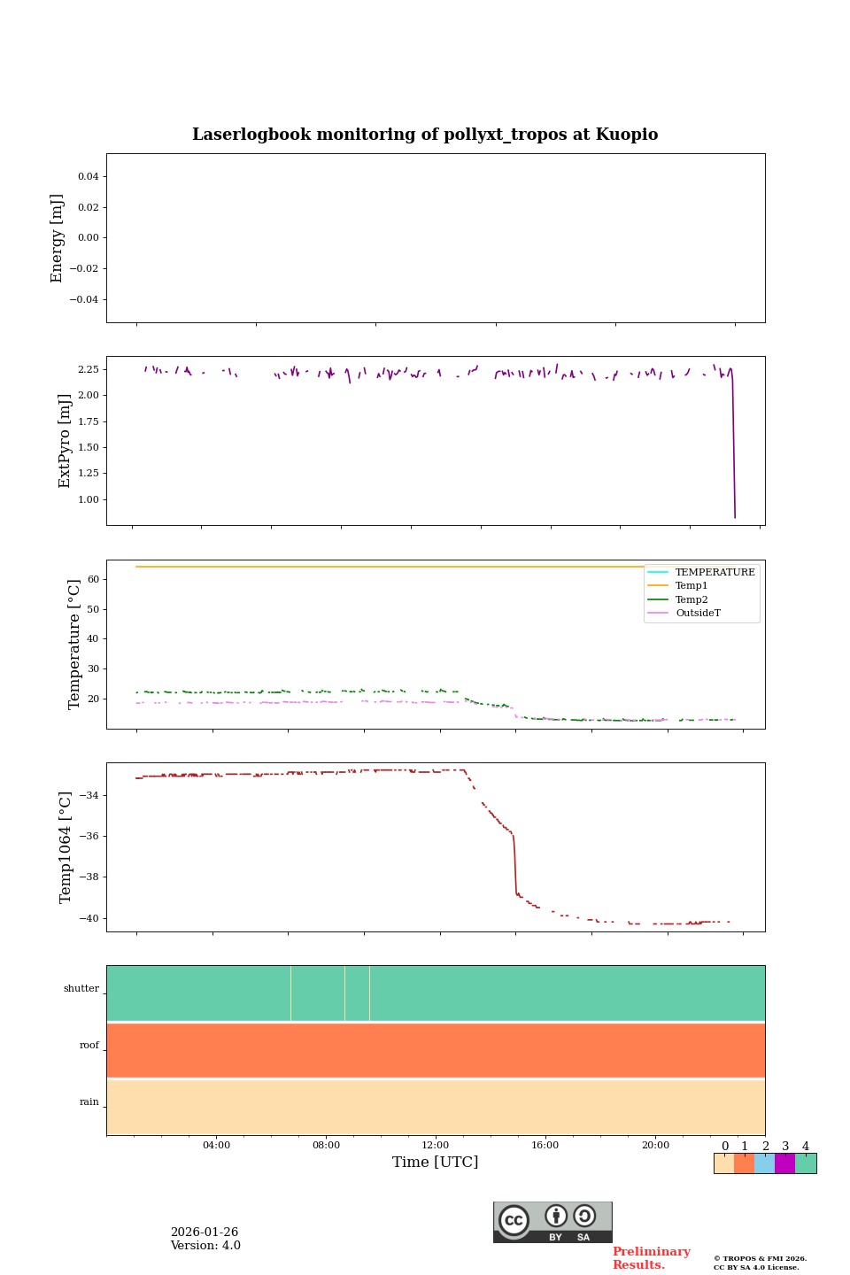Click the red Preliminary Results text
Screen dimensions: 850x1275
point(651,1258)
